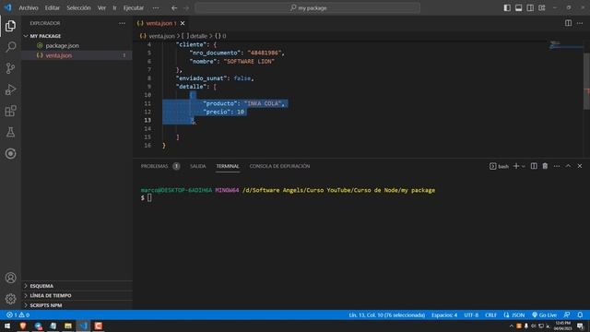Open the Search view in activity bar
This screenshot has width=590, height=332.
(x=10, y=47)
